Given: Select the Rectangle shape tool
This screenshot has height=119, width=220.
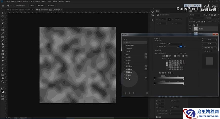Looking at the screenshot, I should point(3,75).
